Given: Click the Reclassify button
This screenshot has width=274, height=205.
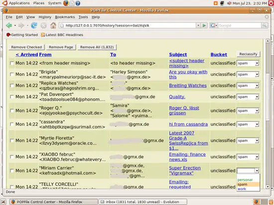Looking at the screenshot, I should [248, 54].
